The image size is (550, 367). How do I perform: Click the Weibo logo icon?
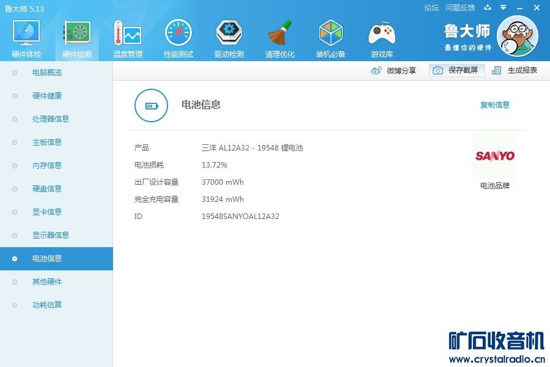[x=376, y=70]
